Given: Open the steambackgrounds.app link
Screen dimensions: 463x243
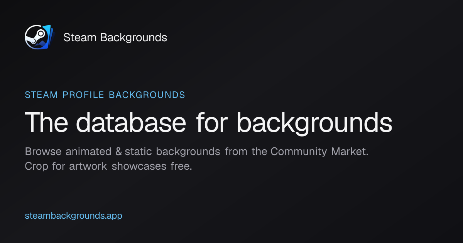Looking at the screenshot, I should [x=74, y=216].
